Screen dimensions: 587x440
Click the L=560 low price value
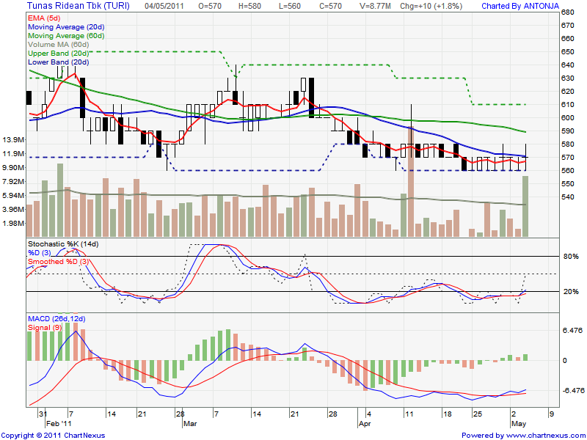click(290, 6)
